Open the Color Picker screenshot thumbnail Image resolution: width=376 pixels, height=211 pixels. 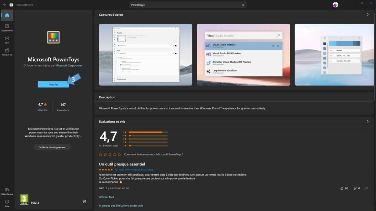coord(334,55)
